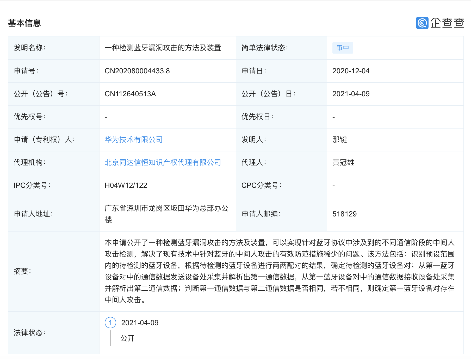
Task: Click the 公开（公告）日 label cell
Action: click(281, 94)
